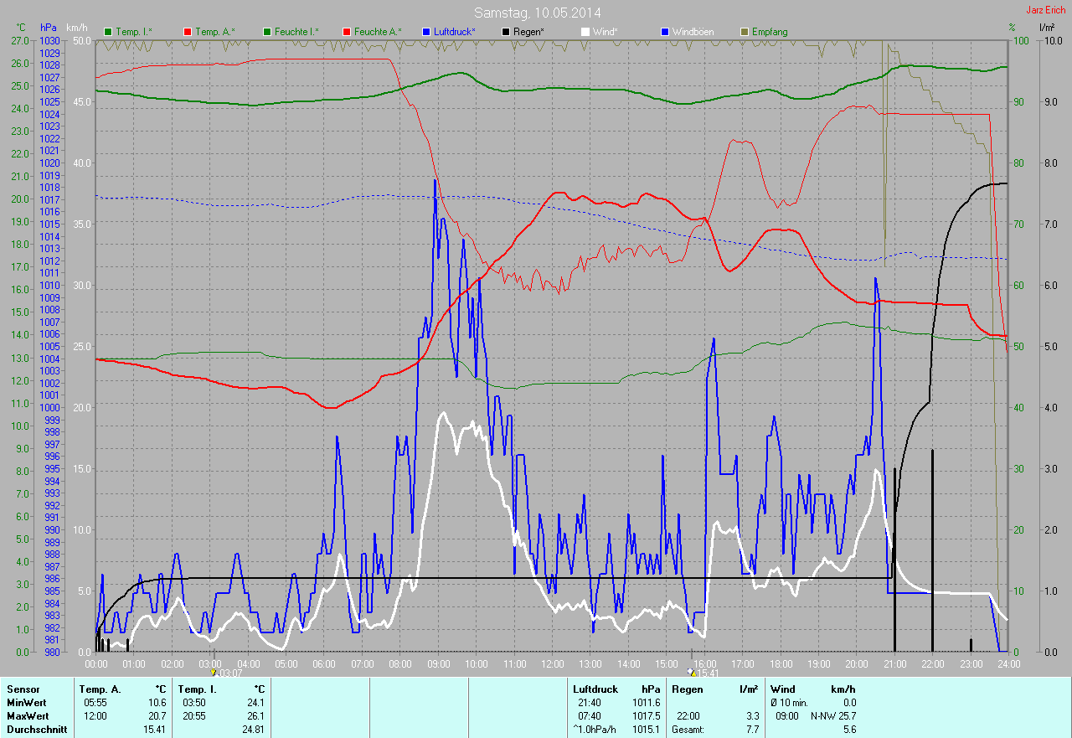The image size is (1072, 738).
Task: Click the blue Luftdruck legend swatch
Action: (425, 32)
